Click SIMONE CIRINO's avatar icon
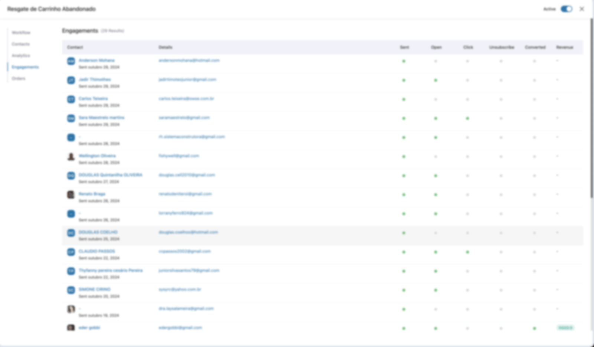This screenshot has width=594, height=347. pyautogui.click(x=71, y=290)
